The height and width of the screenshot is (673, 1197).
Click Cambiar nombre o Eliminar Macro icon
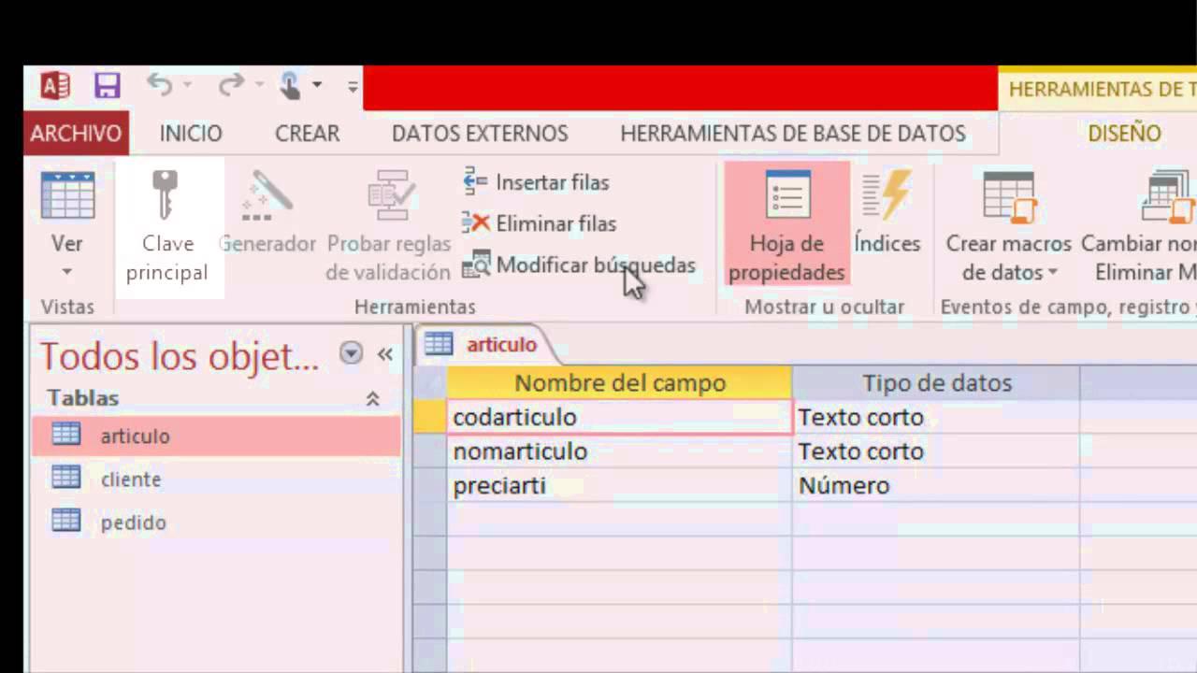point(1169,195)
